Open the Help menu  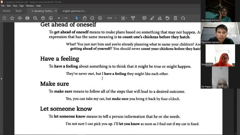(x=39, y=6)
